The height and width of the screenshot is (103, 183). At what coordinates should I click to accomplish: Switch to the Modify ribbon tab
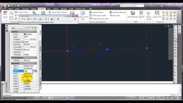[34, 9]
